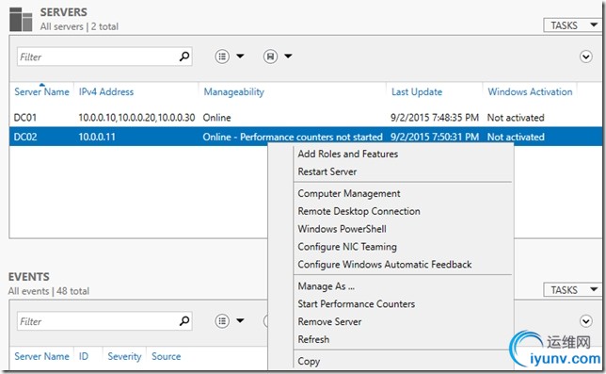Image resolution: width=606 pixels, height=374 pixels.
Task: Click the Servers filter text field
Action: pyautogui.click(x=97, y=57)
